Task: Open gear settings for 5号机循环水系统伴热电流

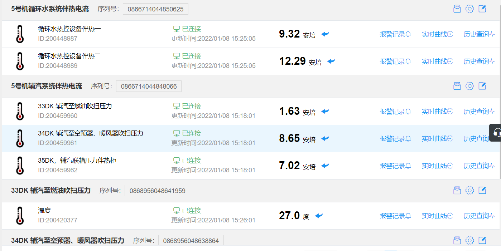Action: tap(469, 9)
